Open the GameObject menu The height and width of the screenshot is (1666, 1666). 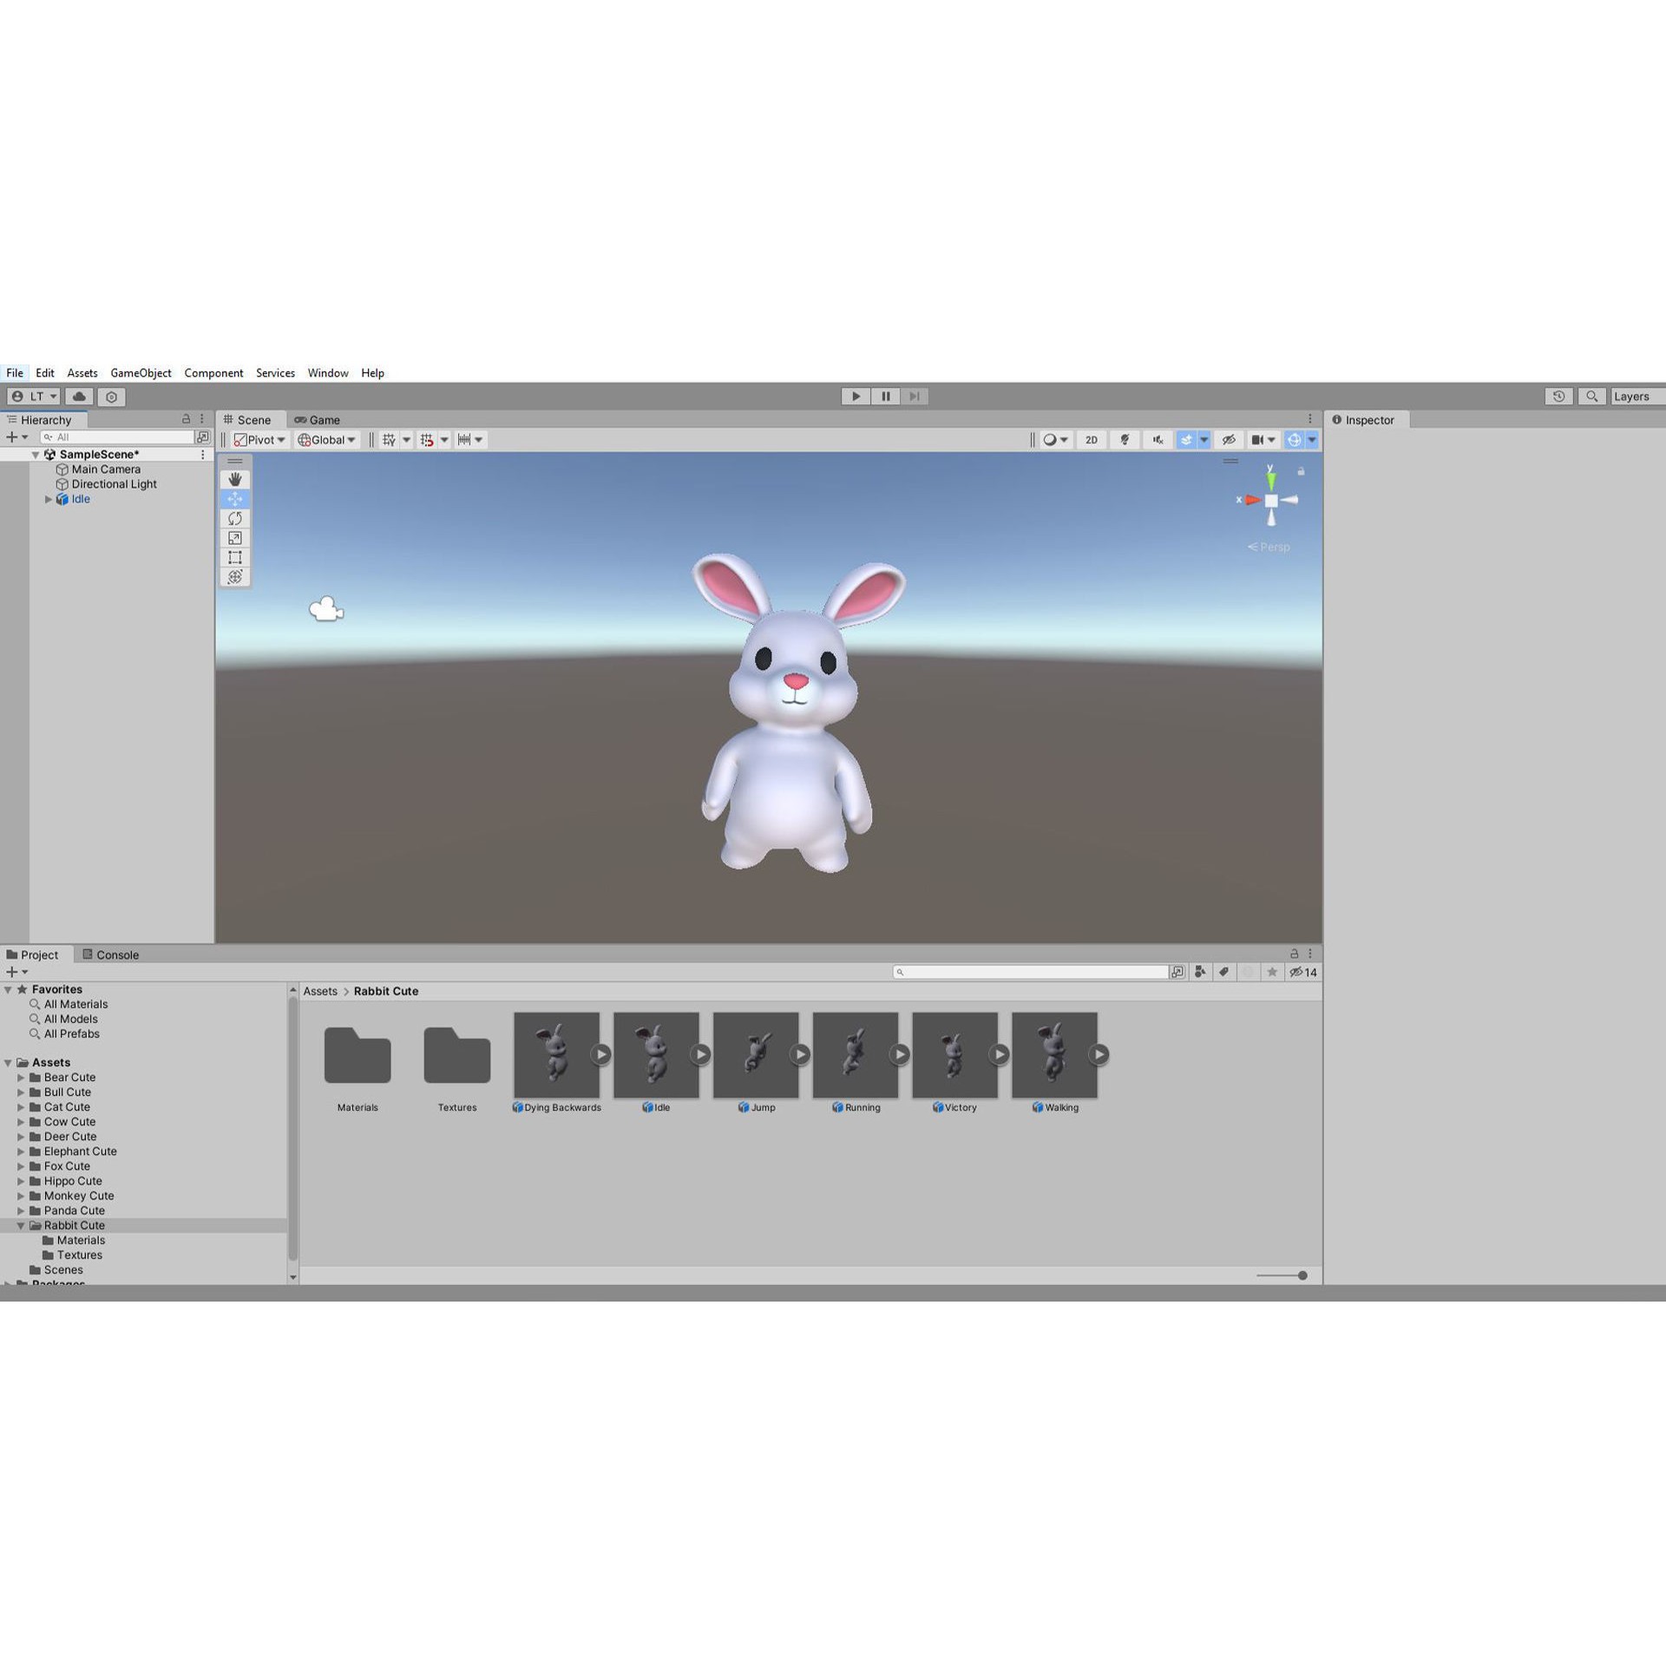point(141,373)
